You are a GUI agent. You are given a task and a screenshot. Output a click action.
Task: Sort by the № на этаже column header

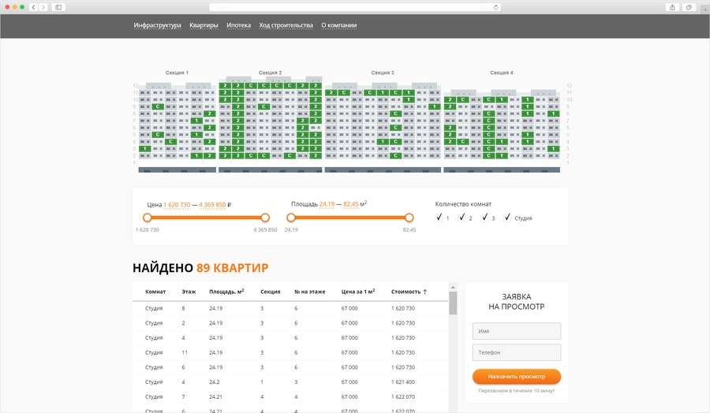coord(310,292)
